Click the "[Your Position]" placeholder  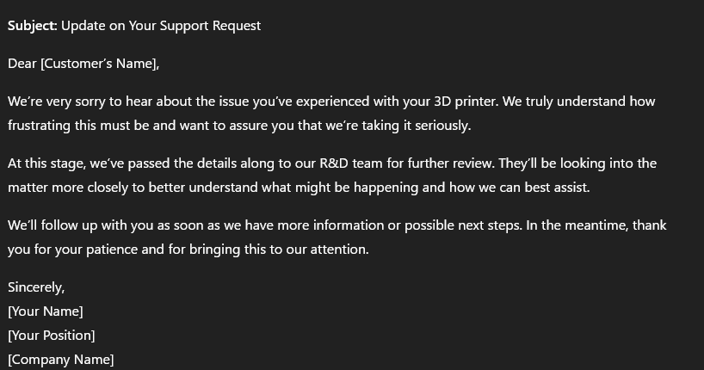click(x=52, y=335)
